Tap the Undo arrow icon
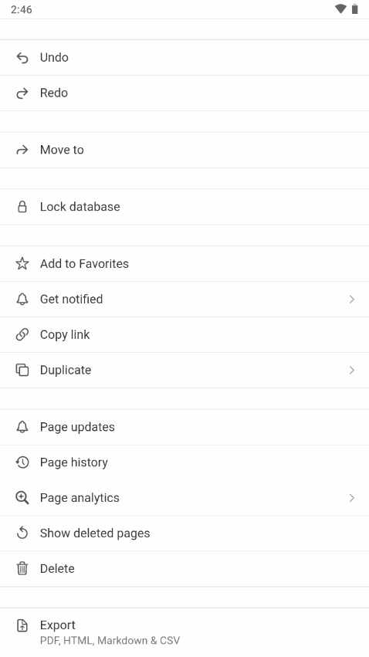369x657 pixels. click(x=22, y=58)
